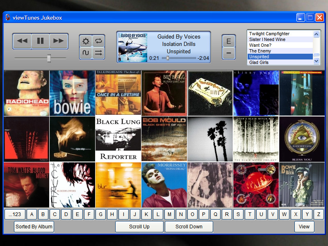Toggle shuffle with wave icon

point(86,53)
